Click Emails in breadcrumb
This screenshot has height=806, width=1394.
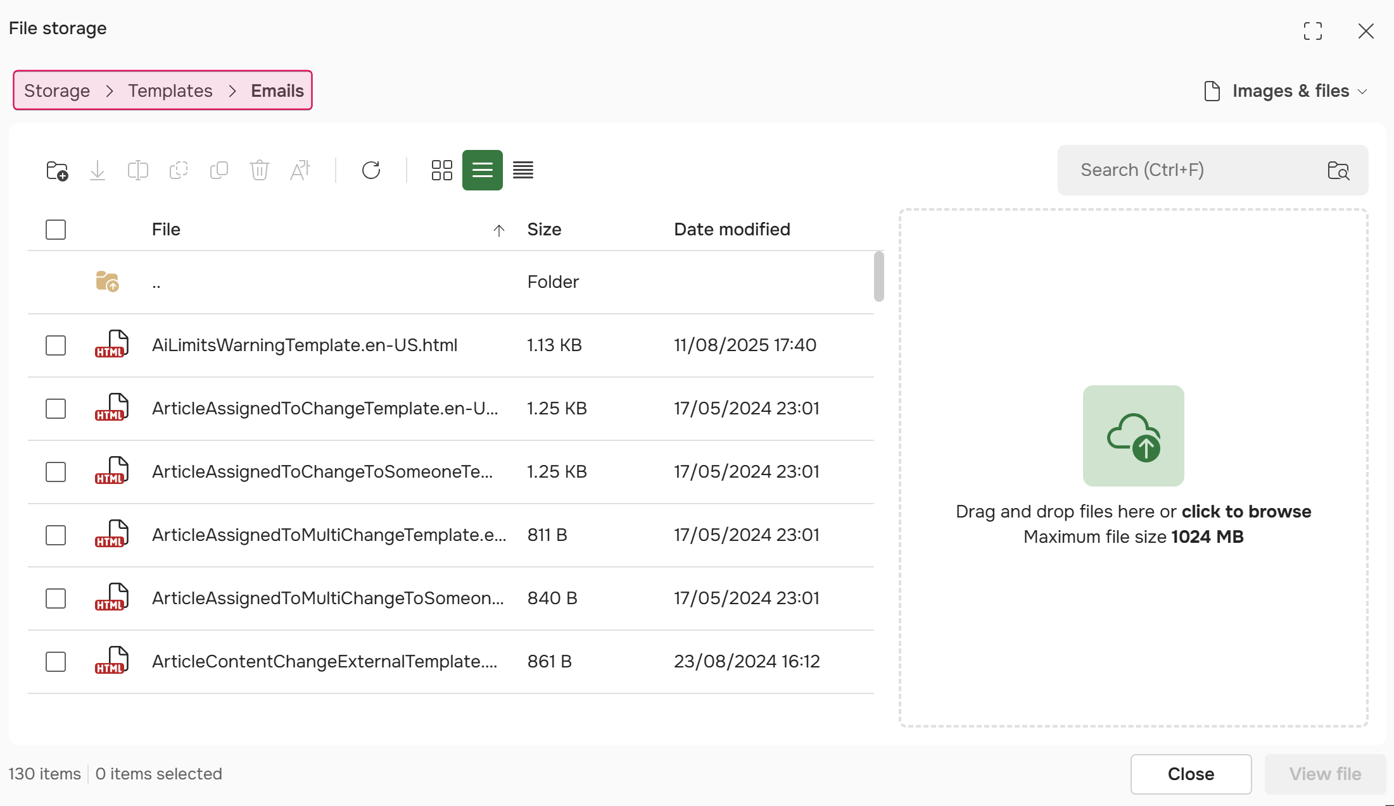(x=277, y=90)
